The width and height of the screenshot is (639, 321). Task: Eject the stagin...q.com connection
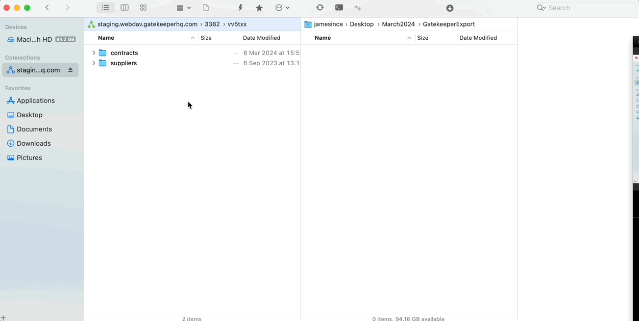coord(71,70)
